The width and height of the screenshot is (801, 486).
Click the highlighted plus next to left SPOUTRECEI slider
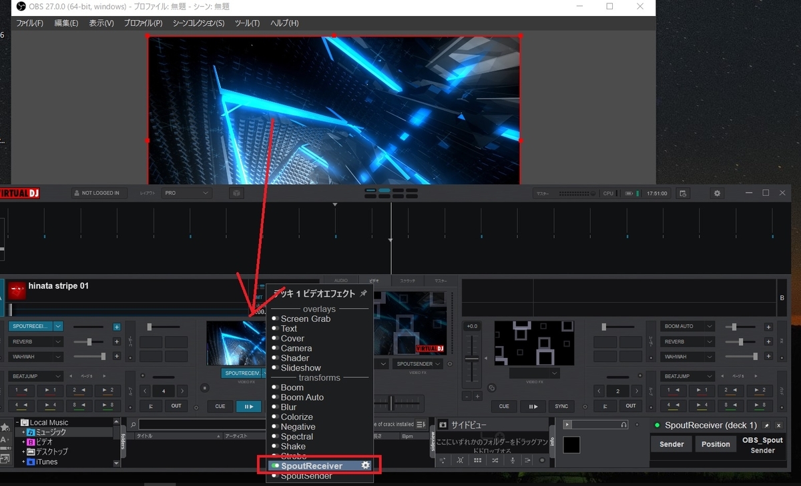pyautogui.click(x=117, y=327)
